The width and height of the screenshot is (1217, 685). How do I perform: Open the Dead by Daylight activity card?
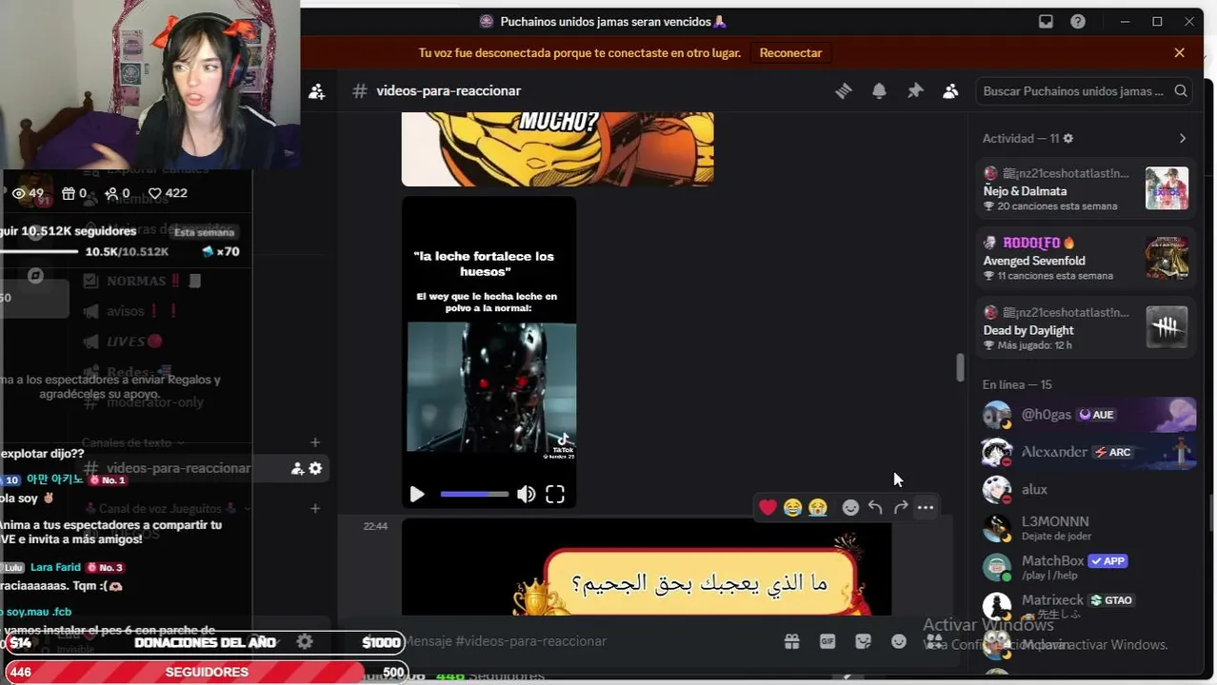click(x=1086, y=328)
